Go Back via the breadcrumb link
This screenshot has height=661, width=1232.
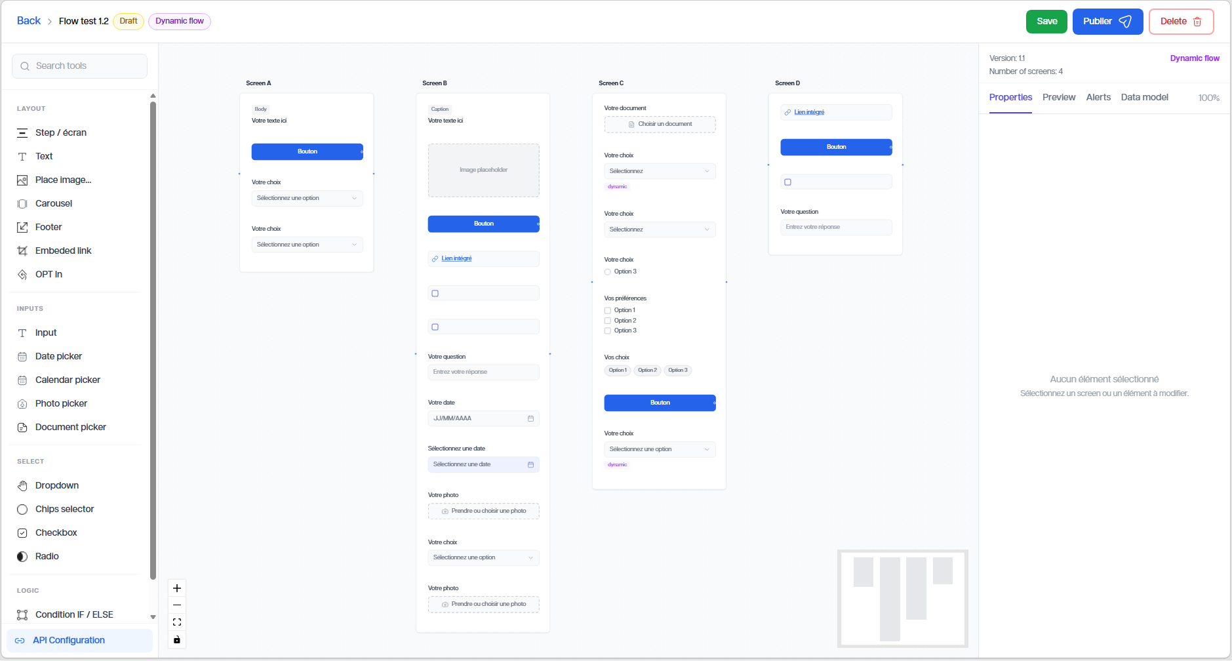click(29, 21)
